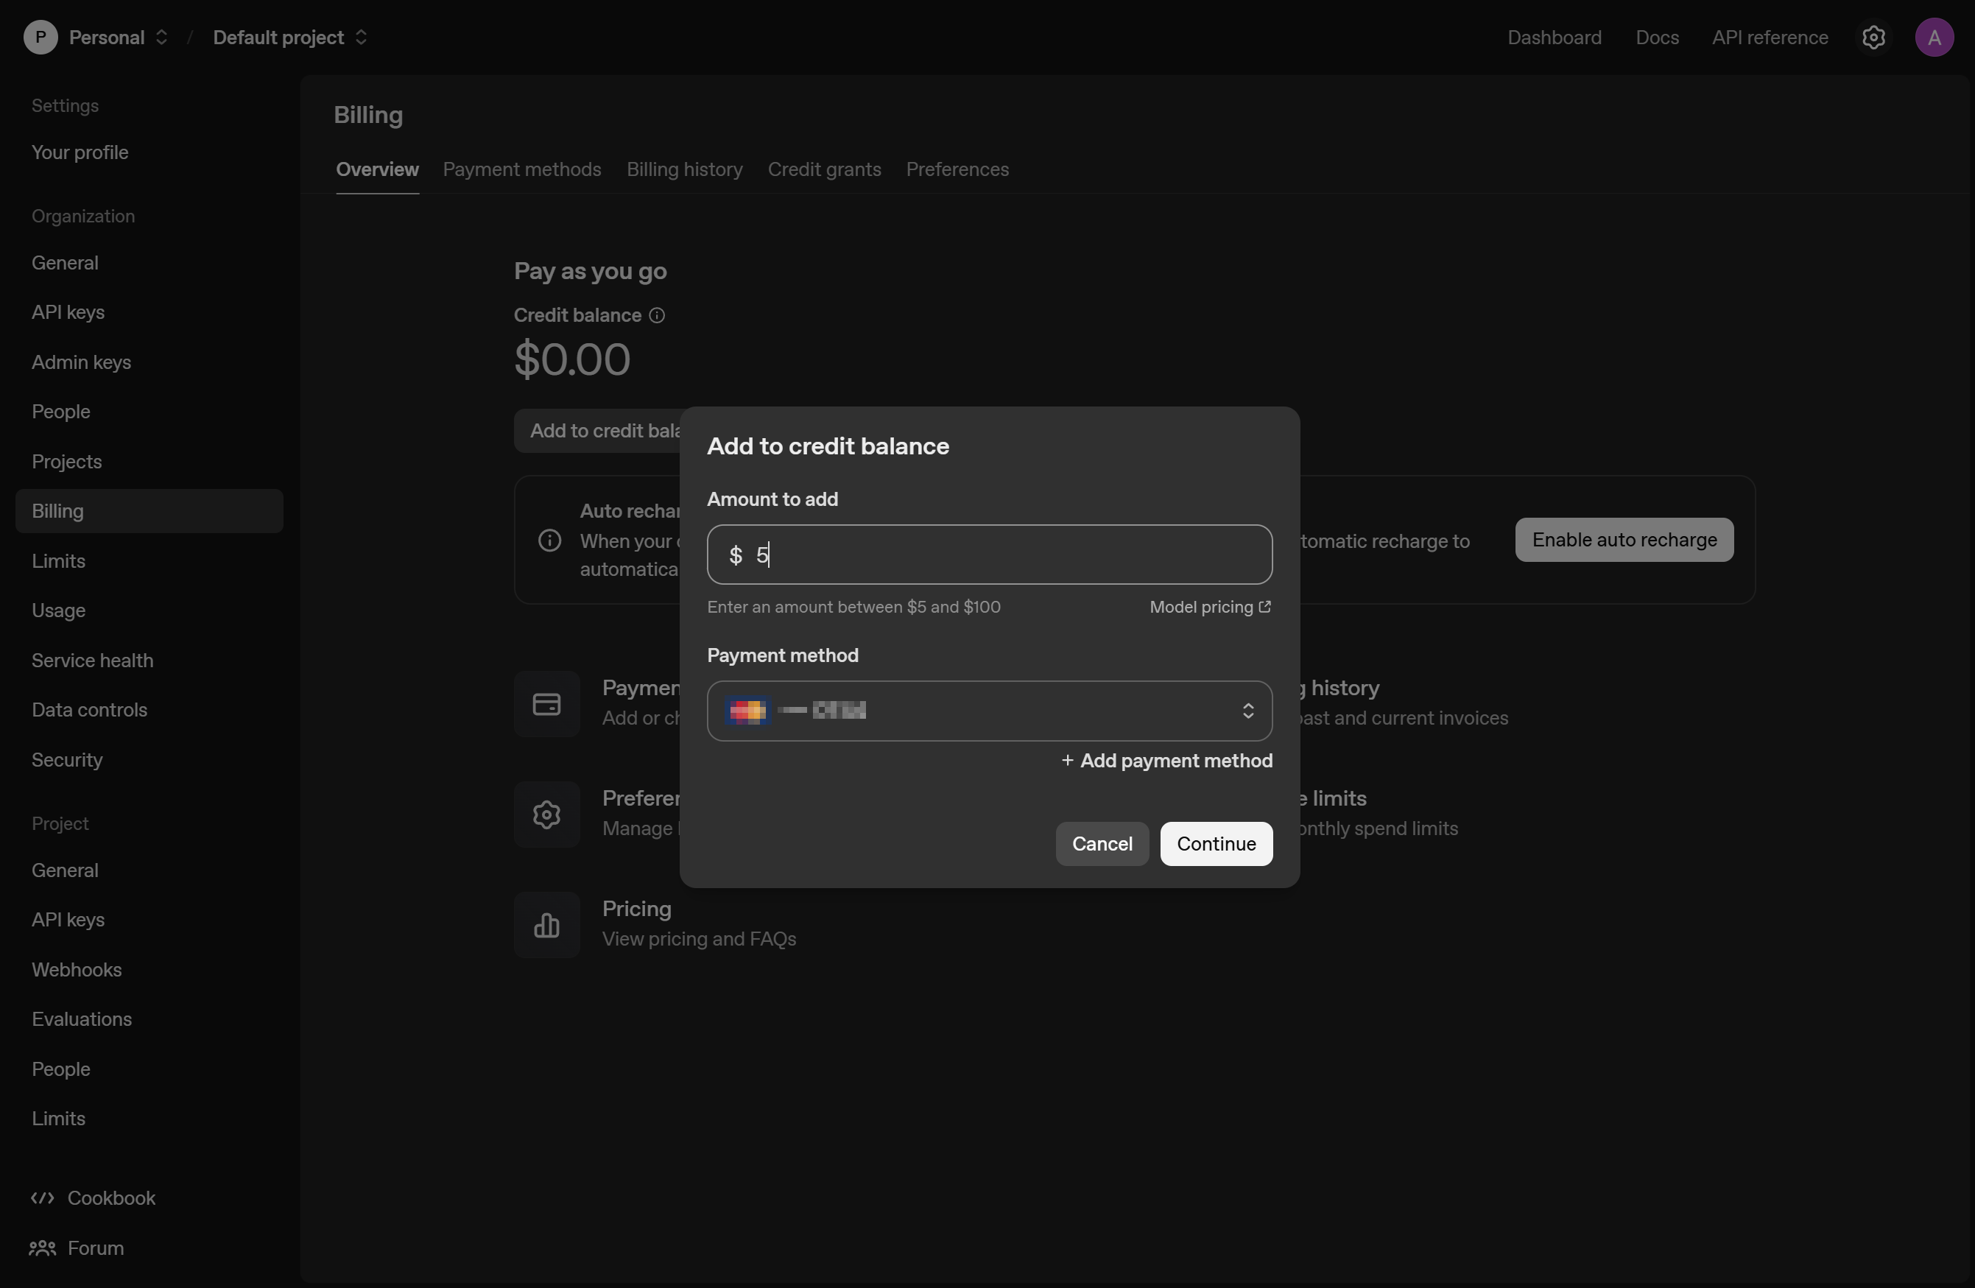Click Continue in the Add to credit balance dialog
Viewport: 1975px width, 1288px height.
click(x=1215, y=843)
